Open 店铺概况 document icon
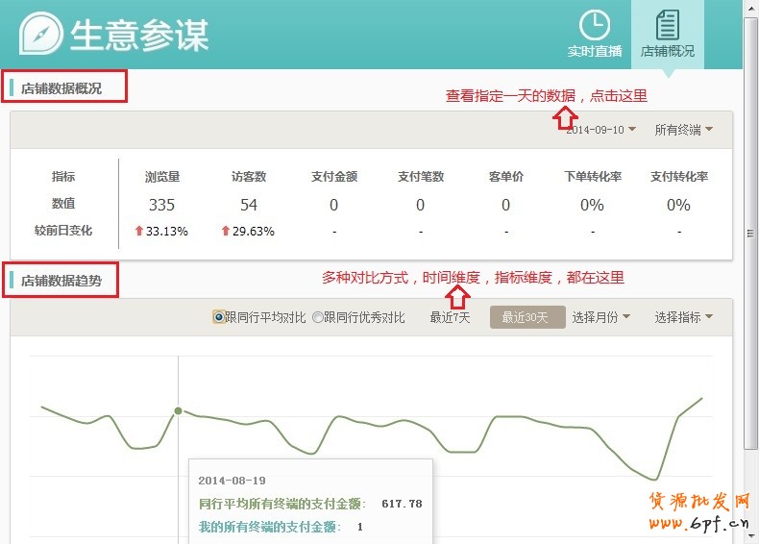 click(667, 26)
